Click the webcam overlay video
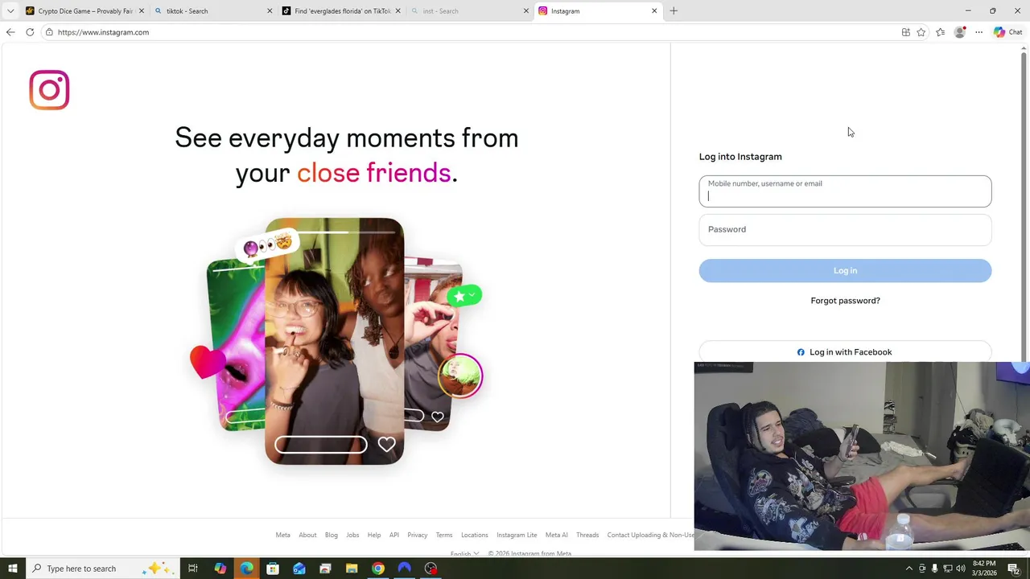 click(862, 456)
